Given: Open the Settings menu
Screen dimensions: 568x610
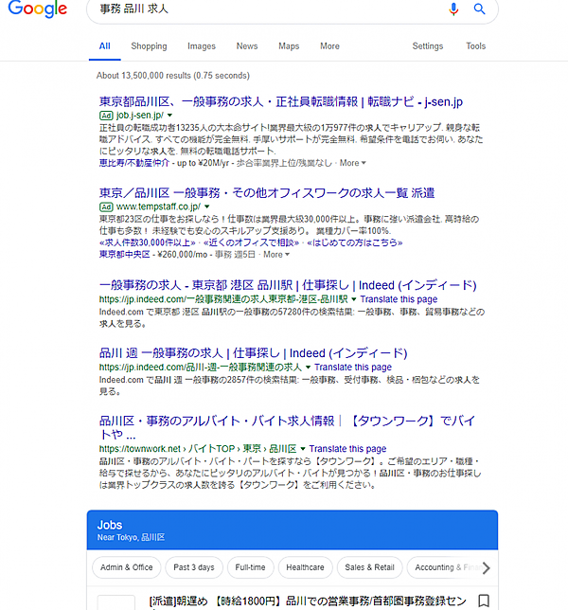Looking at the screenshot, I should click(x=428, y=46).
